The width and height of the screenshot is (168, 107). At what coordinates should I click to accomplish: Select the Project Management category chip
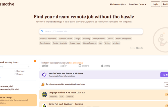[x=124, y=39]
